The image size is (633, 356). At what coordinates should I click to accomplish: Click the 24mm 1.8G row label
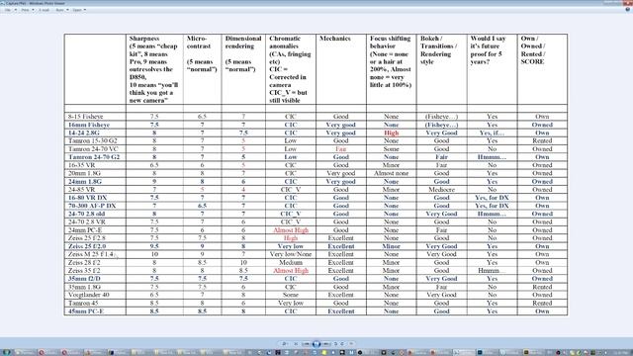[x=85, y=182]
